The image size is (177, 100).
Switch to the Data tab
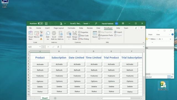click(x=81, y=28)
